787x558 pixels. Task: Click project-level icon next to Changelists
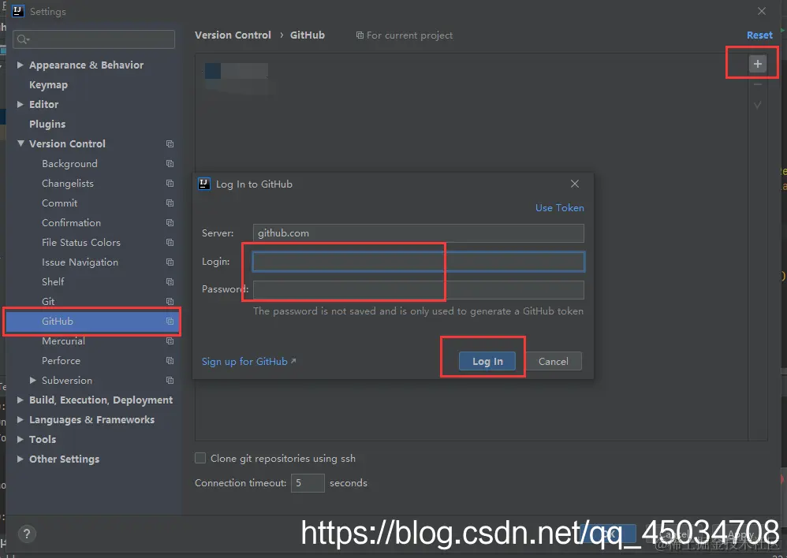(170, 183)
